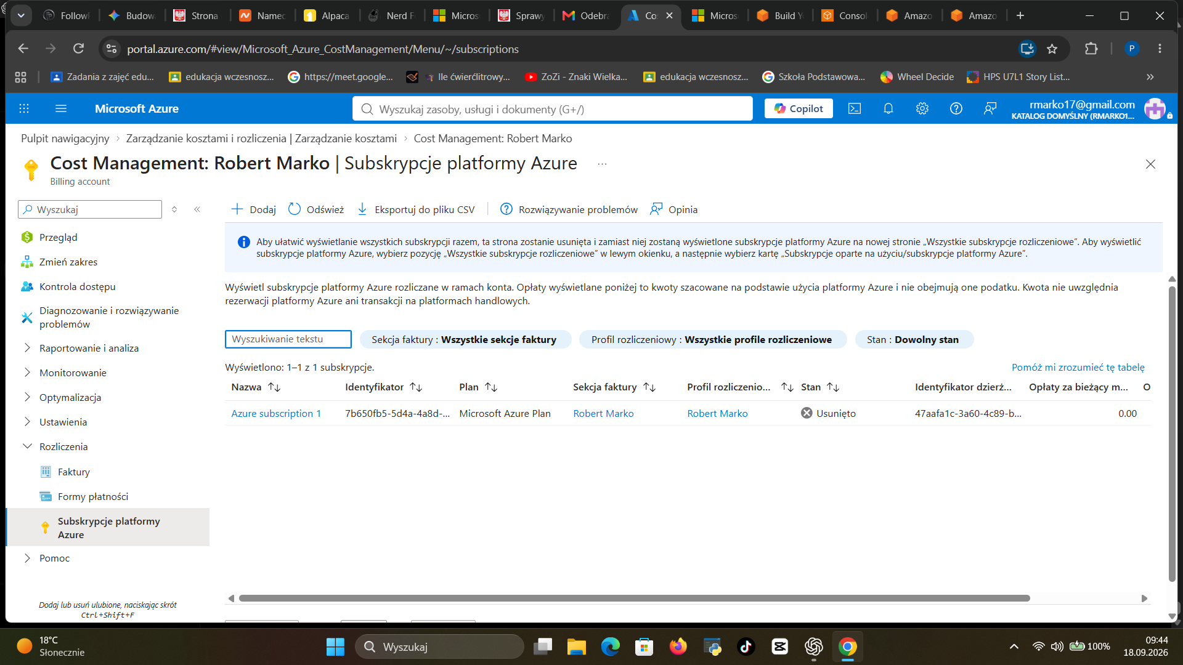Open Microsoft Edge from the taskbar
The width and height of the screenshot is (1183, 665).
click(x=611, y=647)
